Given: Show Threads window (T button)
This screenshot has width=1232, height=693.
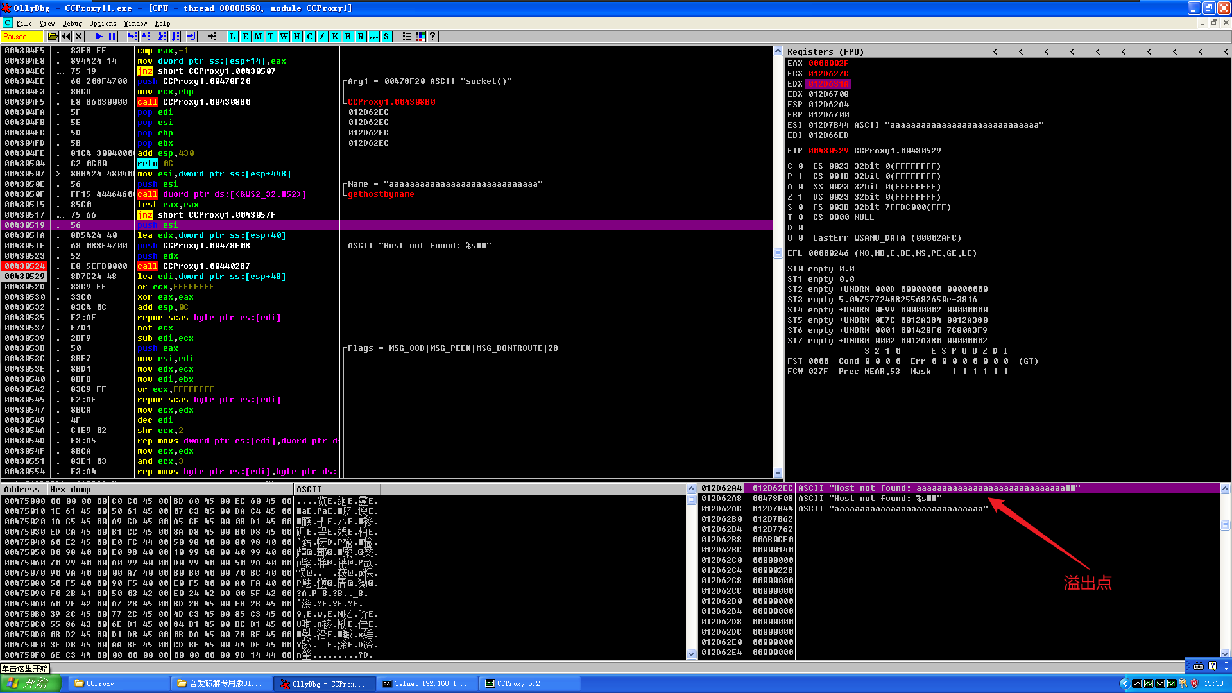Looking at the screenshot, I should [271, 37].
